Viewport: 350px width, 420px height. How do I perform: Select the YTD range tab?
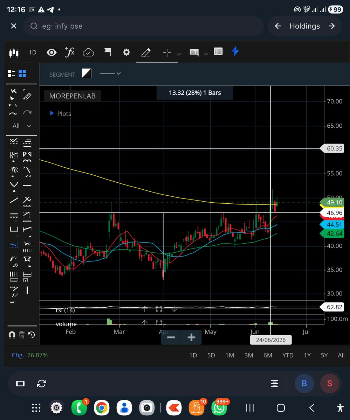(x=288, y=355)
